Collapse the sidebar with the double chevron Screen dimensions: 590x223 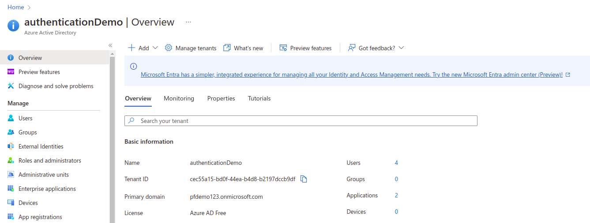(110, 45)
